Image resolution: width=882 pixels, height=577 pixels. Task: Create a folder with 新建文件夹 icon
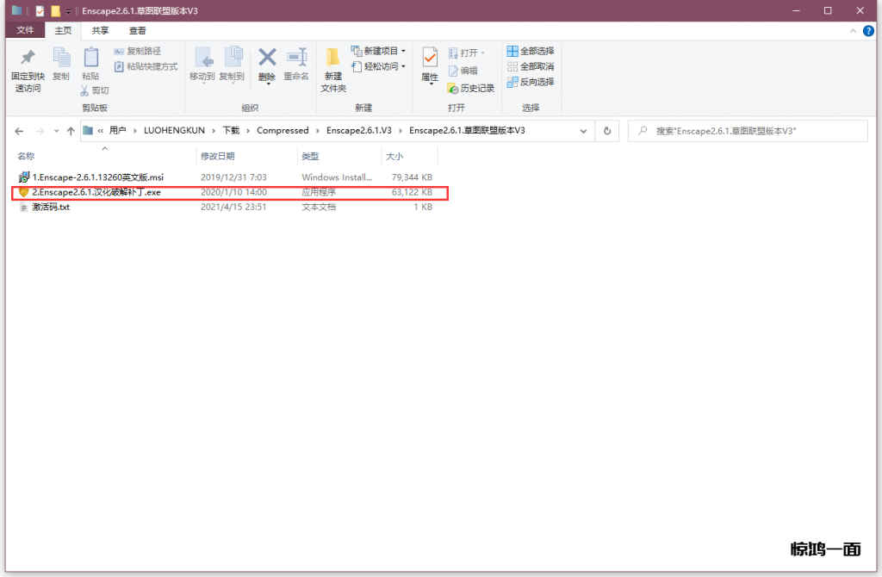point(333,59)
